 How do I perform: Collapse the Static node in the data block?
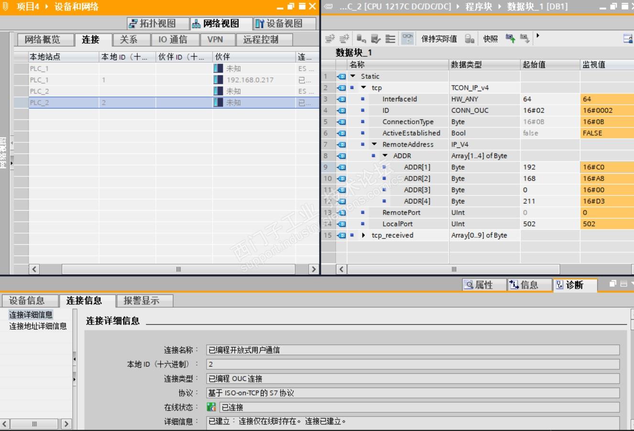[353, 76]
